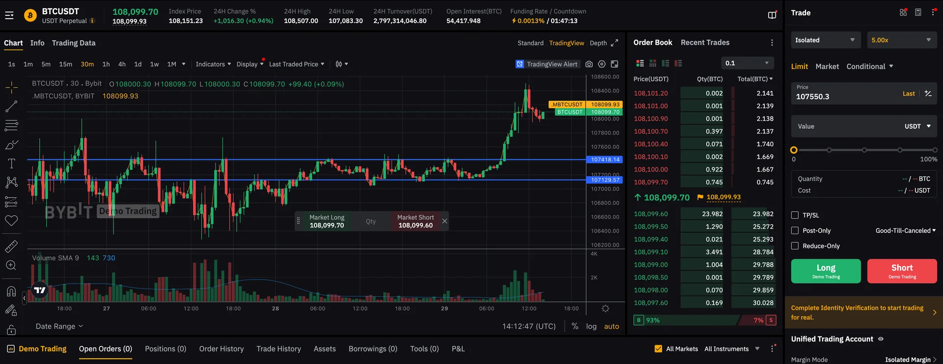
Task: Open the 0.1 price grouping dropdown
Action: (x=747, y=63)
